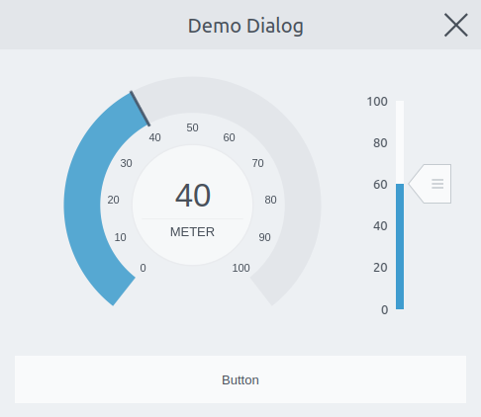The width and height of the screenshot is (481, 417).
Task: Click the 50 tick label on the gauge
Action: 192,127
